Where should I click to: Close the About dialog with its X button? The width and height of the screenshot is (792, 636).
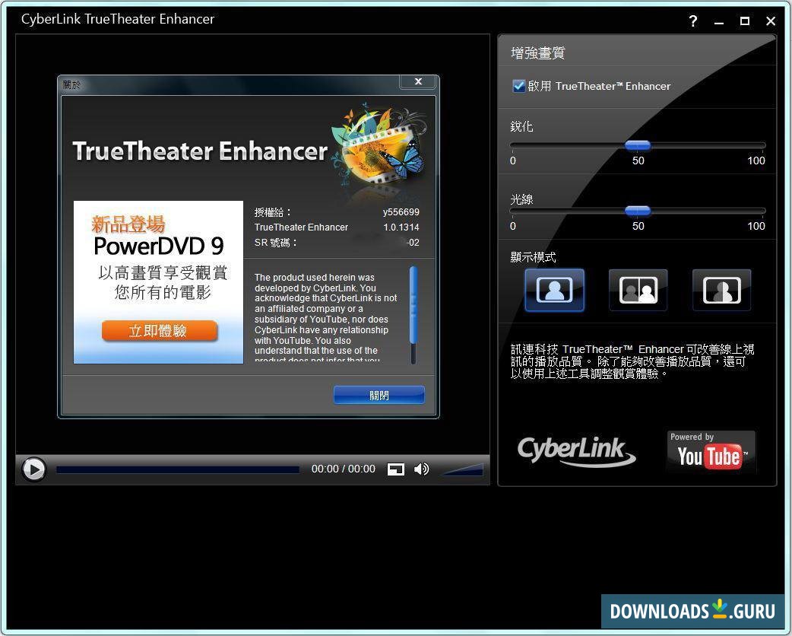pyautogui.click(x=417, y=81)
